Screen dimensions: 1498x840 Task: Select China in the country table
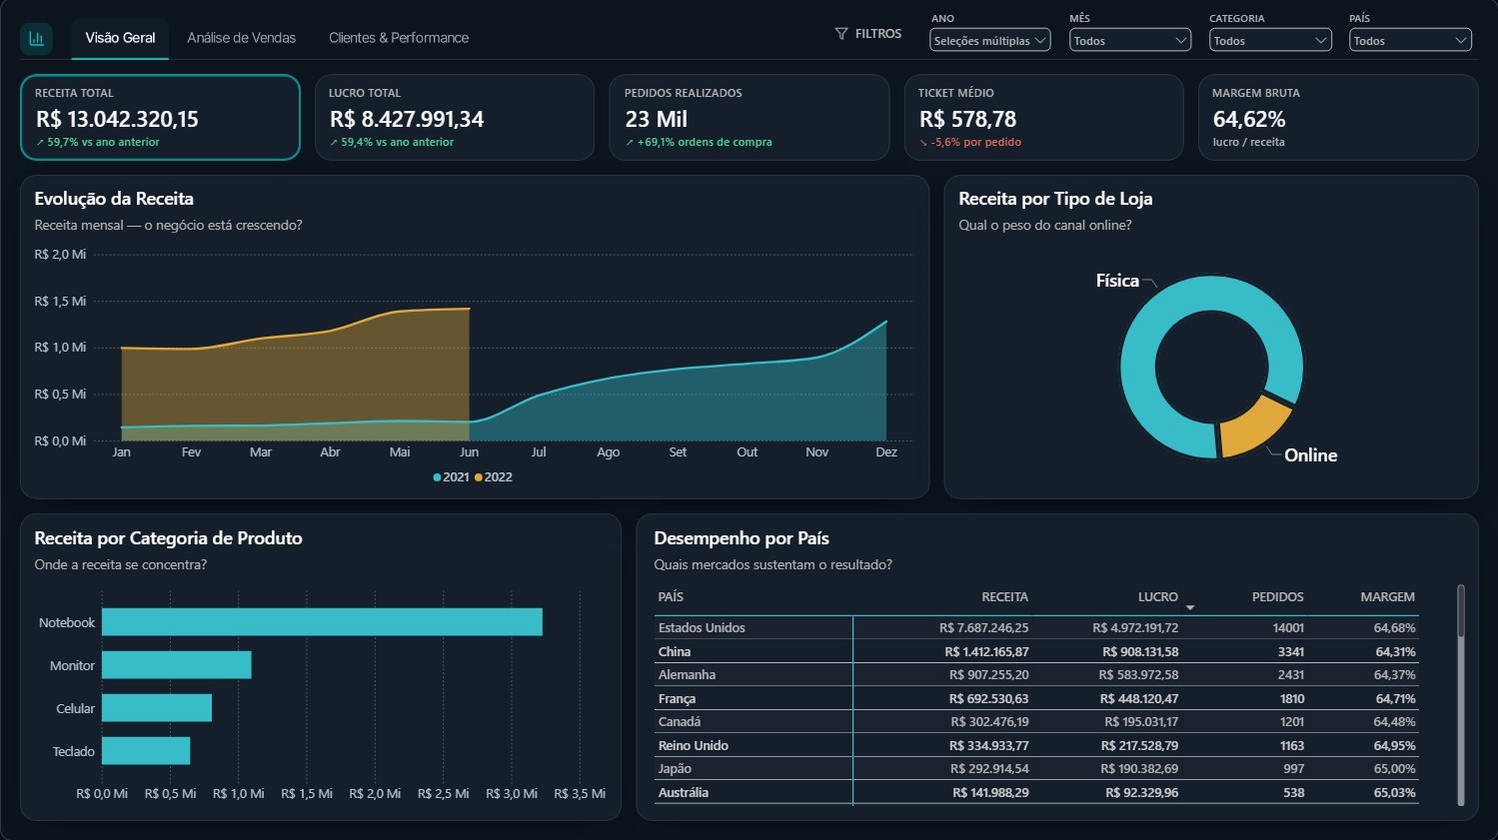675,652
